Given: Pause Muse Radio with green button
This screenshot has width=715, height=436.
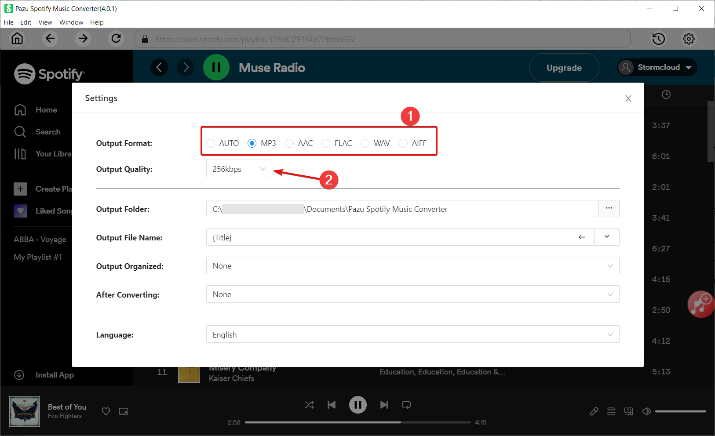Looking at the screenshot, I should [216, 67].
